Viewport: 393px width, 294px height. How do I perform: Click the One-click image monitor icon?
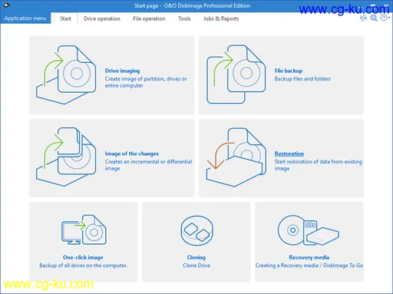point(84,230)
